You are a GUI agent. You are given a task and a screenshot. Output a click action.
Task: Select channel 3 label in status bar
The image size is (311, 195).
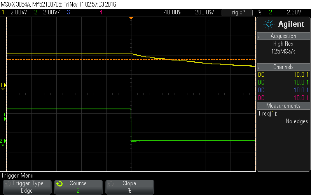pyautogui.click(x=68, y=12)
